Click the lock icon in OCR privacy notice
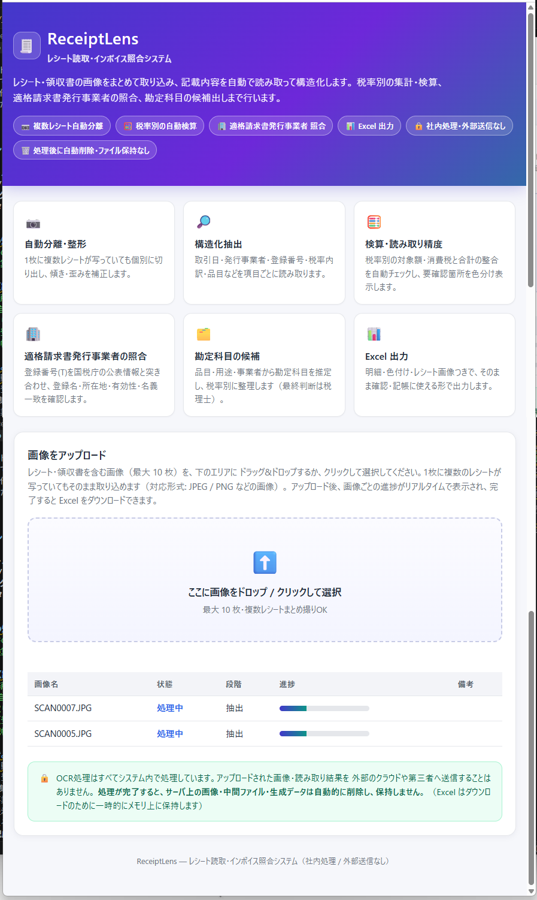The width and height of the screenshot is (537, 900). 44,778
